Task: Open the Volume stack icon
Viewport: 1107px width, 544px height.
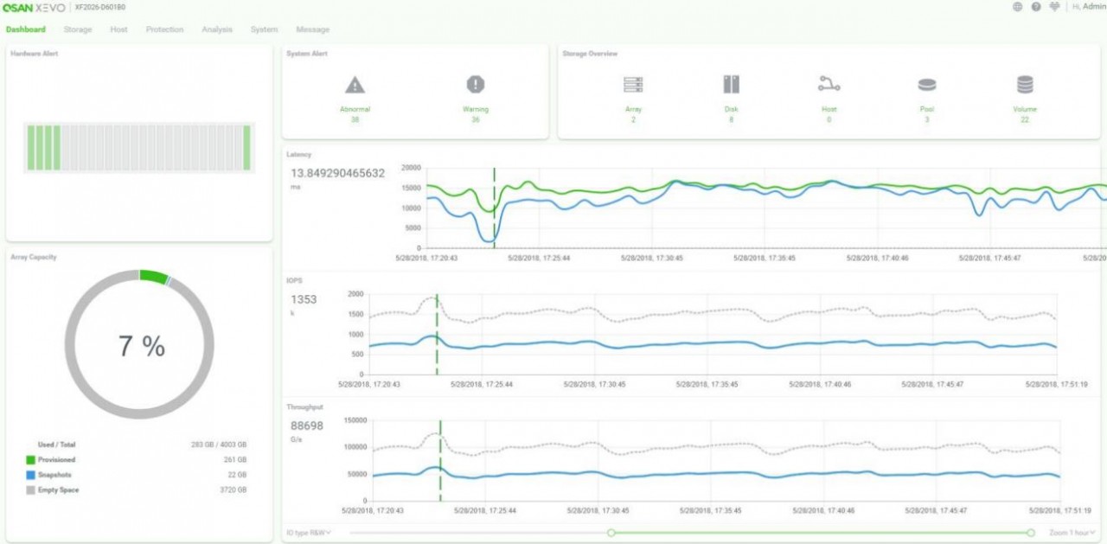Action: pyautogui.click(x=1025, y=85)
